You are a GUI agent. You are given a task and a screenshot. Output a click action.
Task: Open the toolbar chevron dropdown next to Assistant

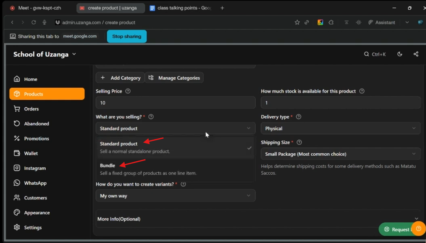[407, 22]
